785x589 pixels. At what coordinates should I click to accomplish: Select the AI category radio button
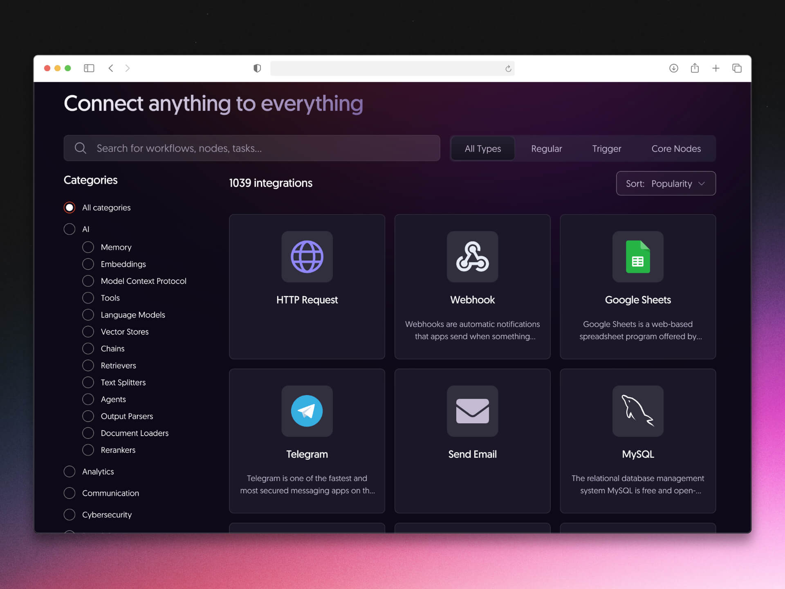coord(70,229)
